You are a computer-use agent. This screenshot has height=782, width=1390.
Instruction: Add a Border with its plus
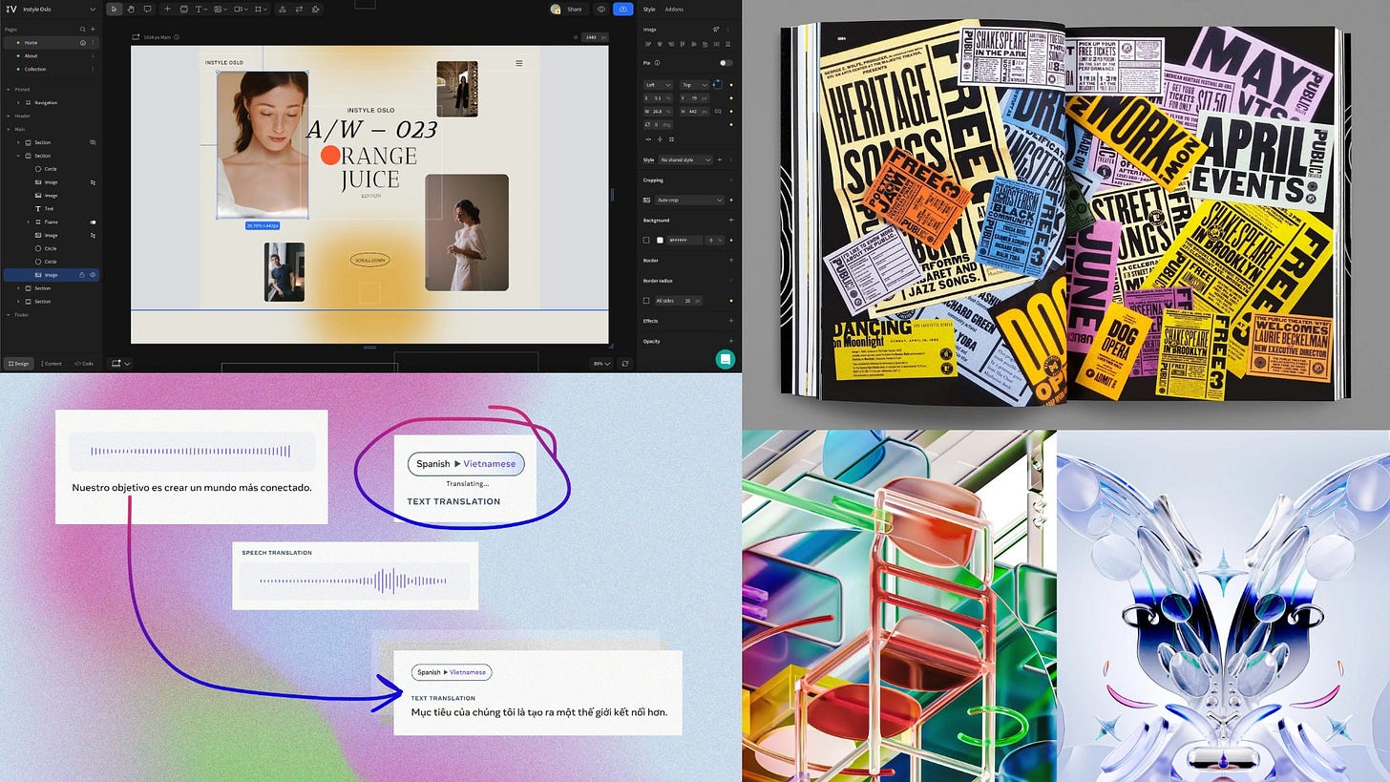click(731, 260)
